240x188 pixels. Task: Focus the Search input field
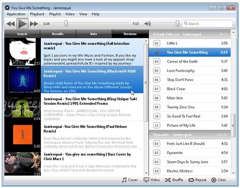point(207,24)
